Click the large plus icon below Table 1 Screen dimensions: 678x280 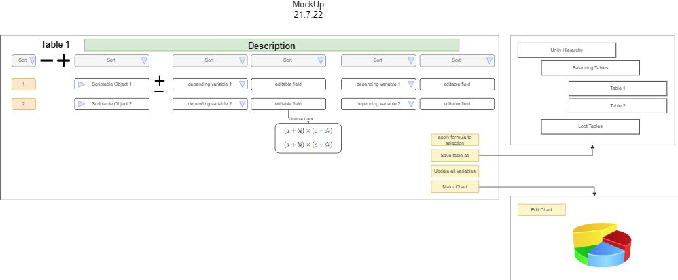click(63, 60)
